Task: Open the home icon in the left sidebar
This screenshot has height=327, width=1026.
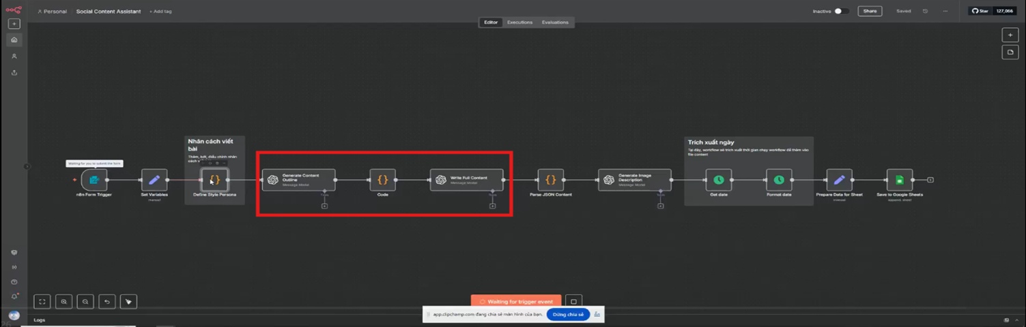Action: click(x=14, y=40)
